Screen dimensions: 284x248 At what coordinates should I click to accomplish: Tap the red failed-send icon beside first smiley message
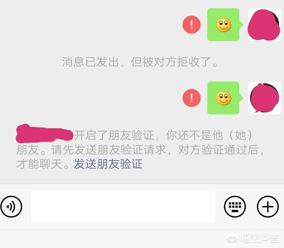(192, 25)
